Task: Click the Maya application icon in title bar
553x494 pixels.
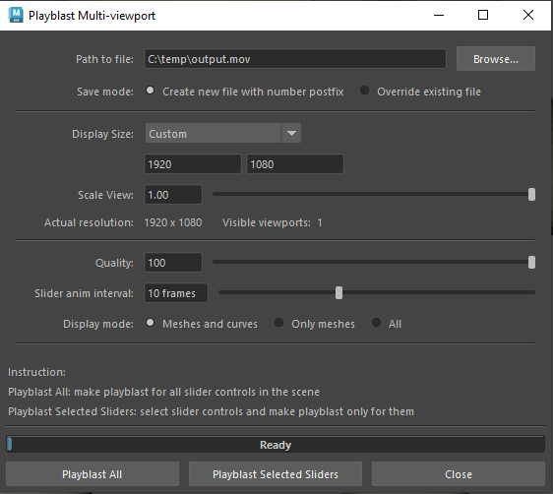Action: 16,15
